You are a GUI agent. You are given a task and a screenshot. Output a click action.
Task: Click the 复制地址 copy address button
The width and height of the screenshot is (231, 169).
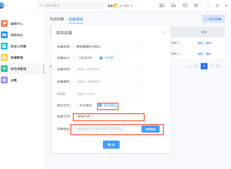pyautogui.click(x=150, y=129)
